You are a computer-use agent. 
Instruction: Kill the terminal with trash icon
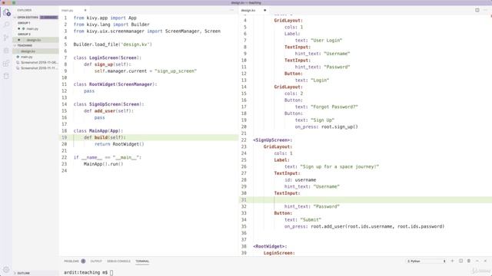469,261
